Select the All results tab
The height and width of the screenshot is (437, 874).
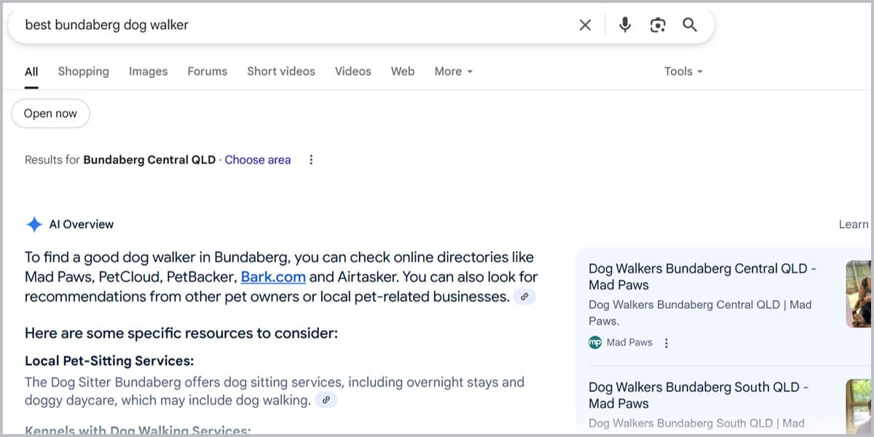(31, 71)
